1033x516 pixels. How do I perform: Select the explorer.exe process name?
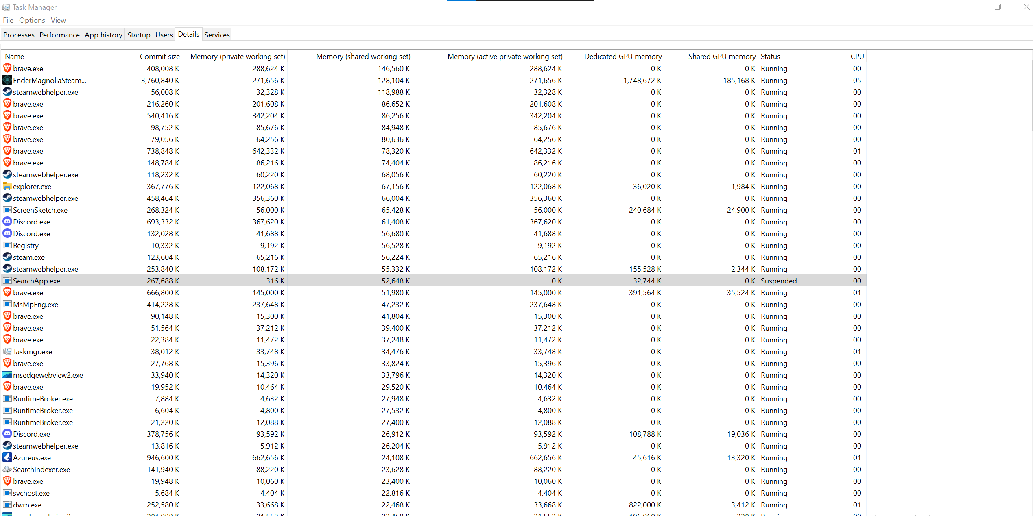click(32, 187)
